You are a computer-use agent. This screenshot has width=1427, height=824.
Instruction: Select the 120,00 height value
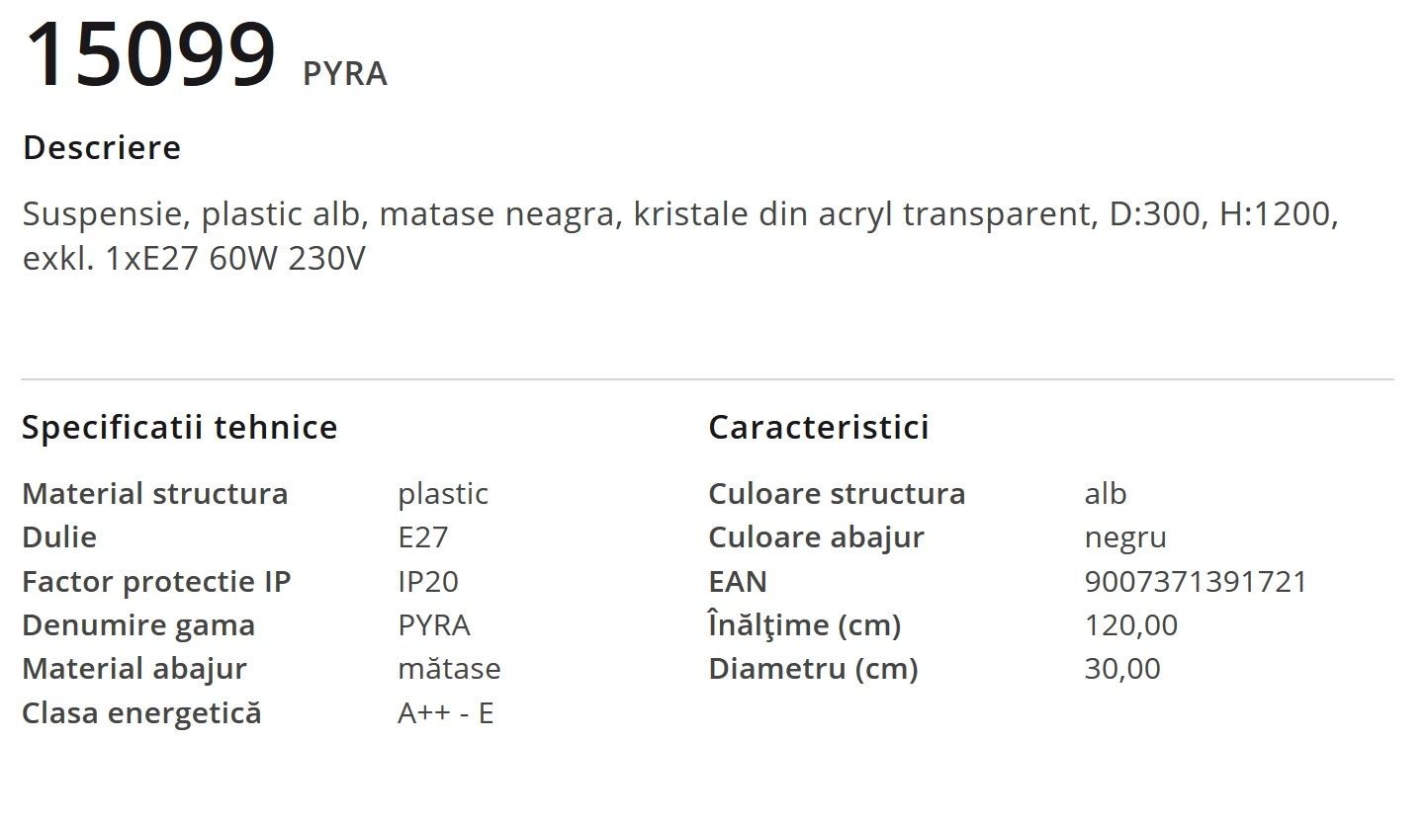point(1131,625)
